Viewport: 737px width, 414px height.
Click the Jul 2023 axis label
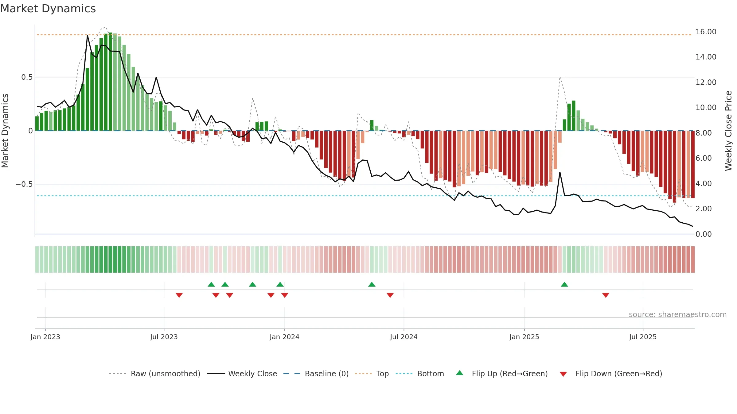(x=164, y=337)
